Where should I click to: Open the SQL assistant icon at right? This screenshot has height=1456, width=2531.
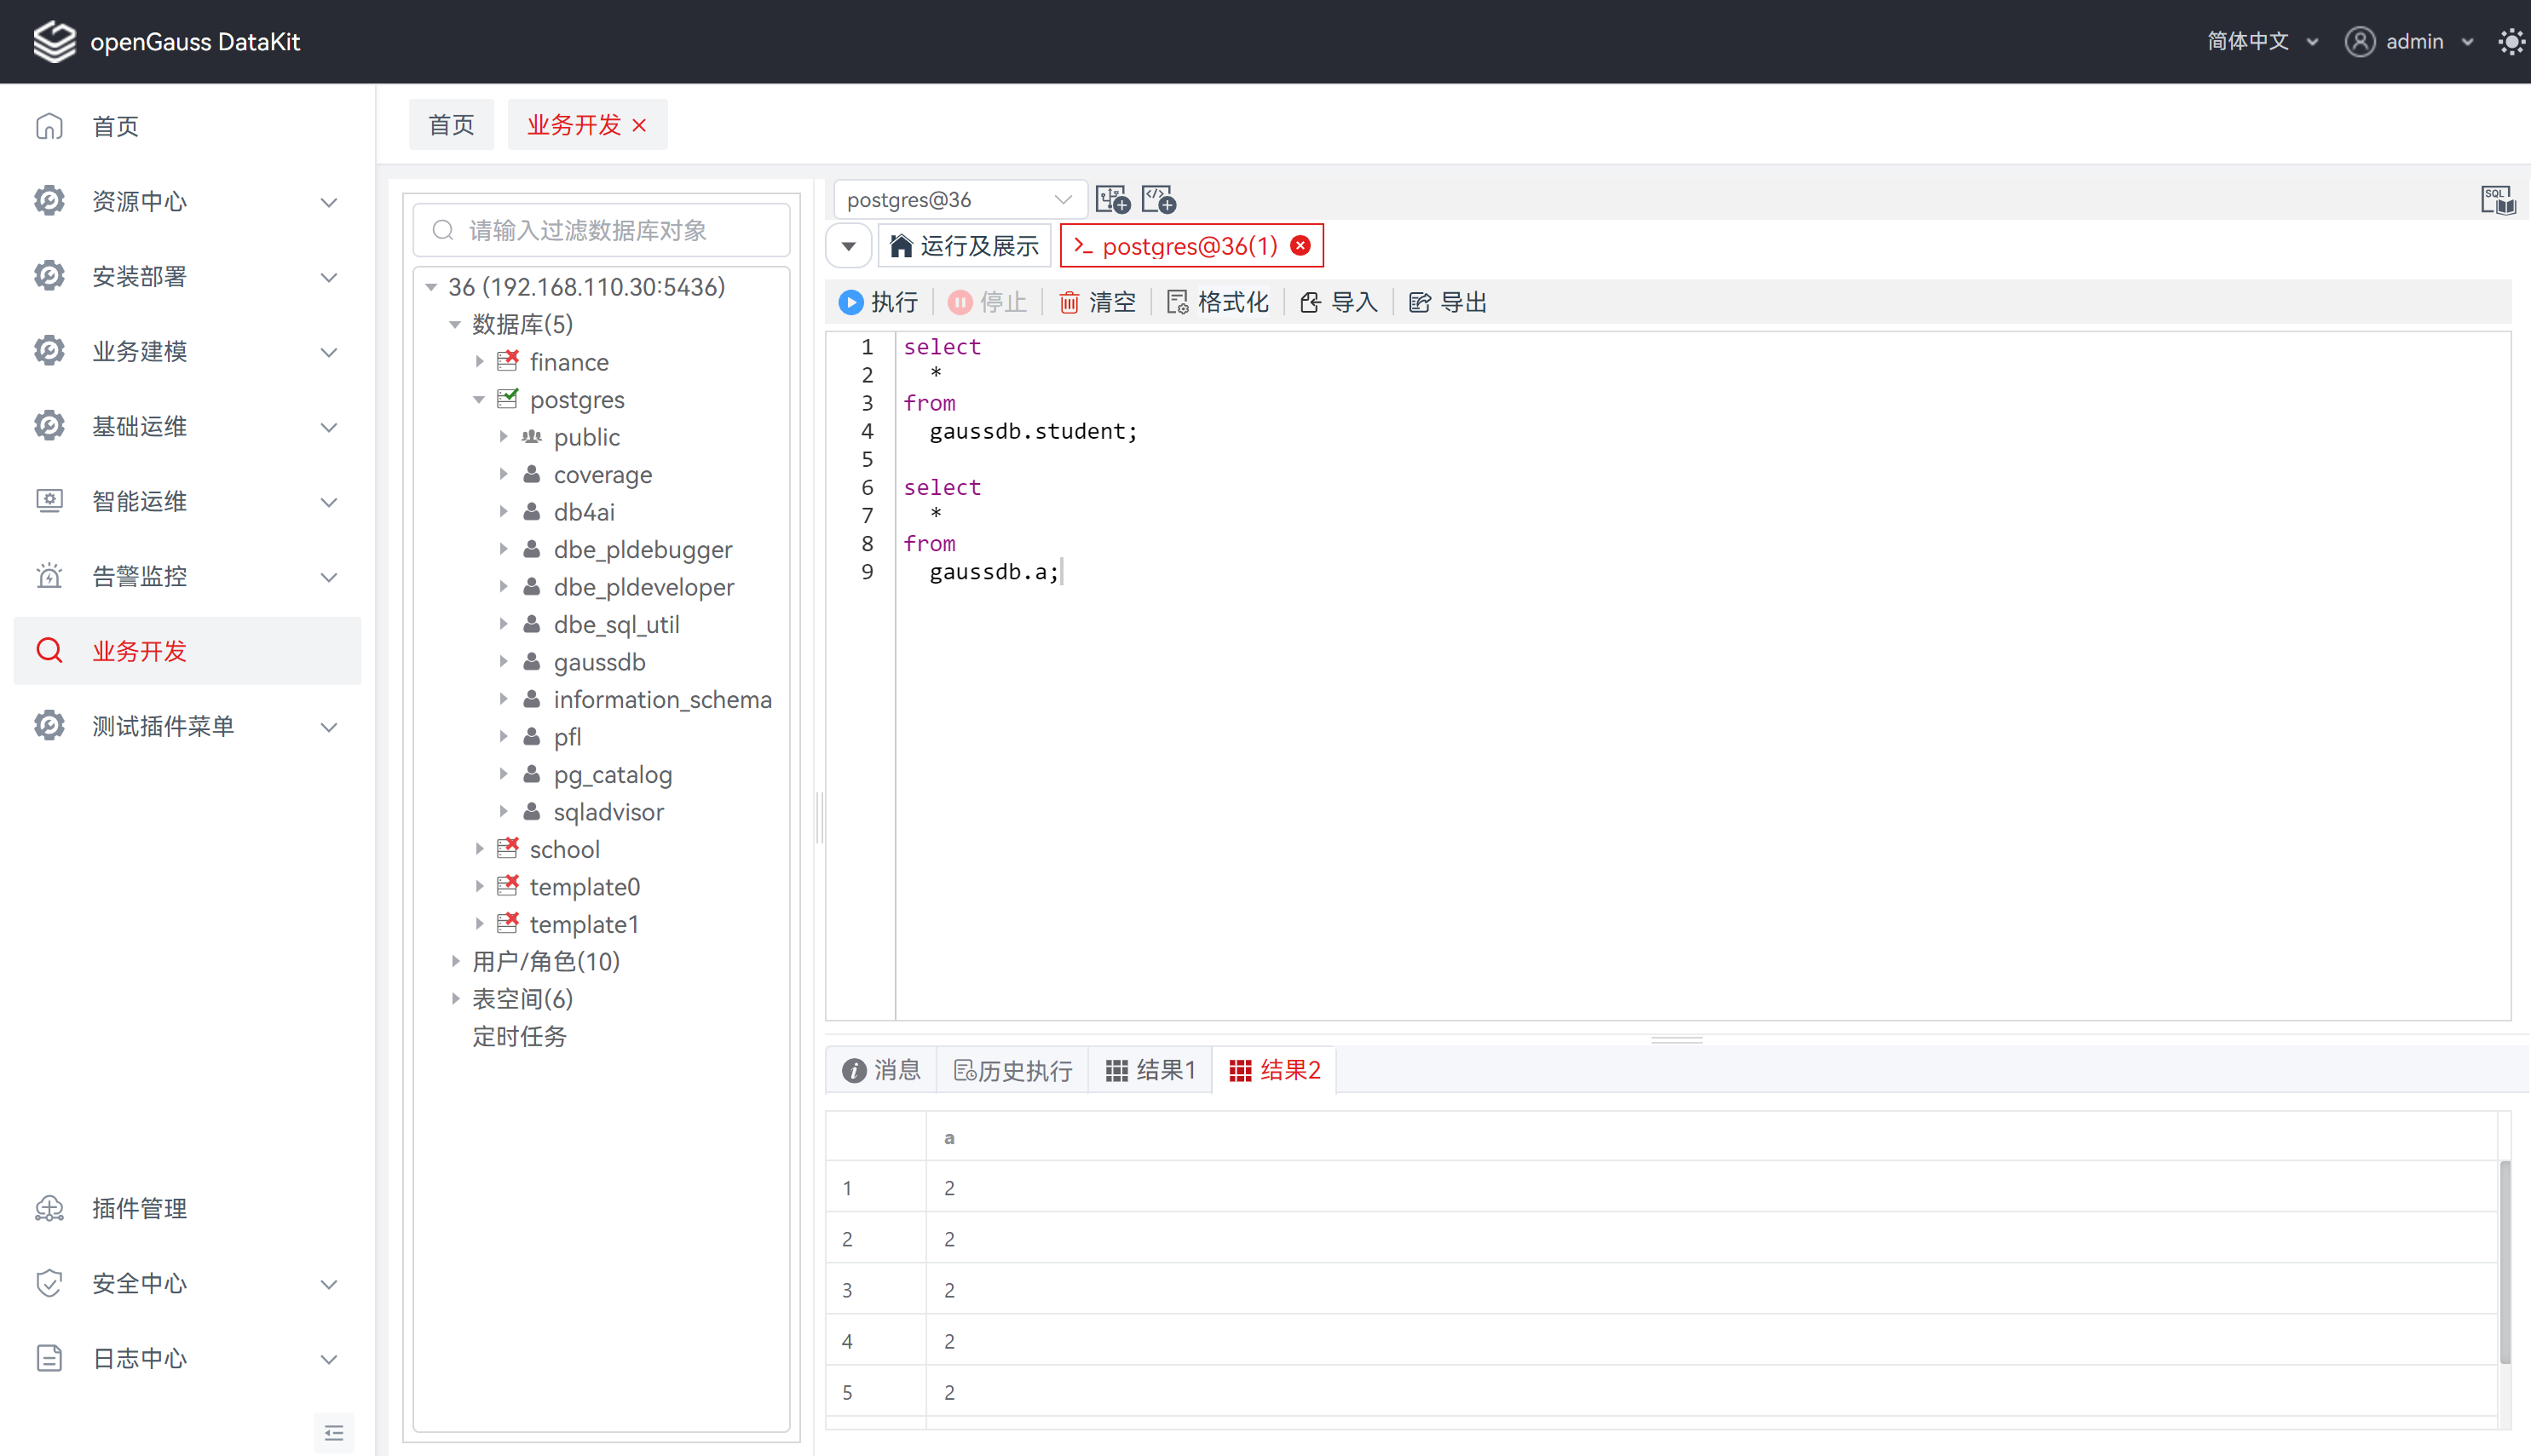pos(2497,199)
